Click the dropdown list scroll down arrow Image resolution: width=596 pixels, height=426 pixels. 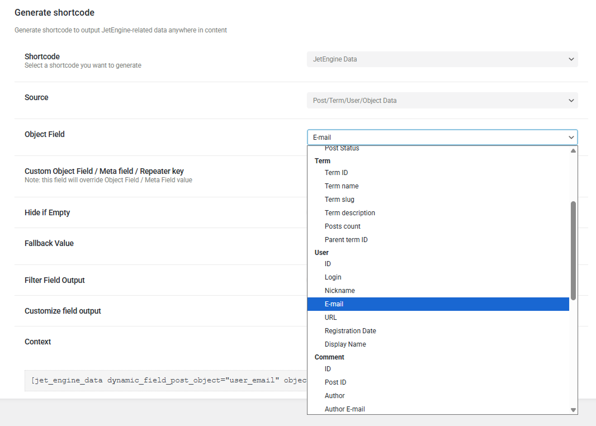coord(573,410)
